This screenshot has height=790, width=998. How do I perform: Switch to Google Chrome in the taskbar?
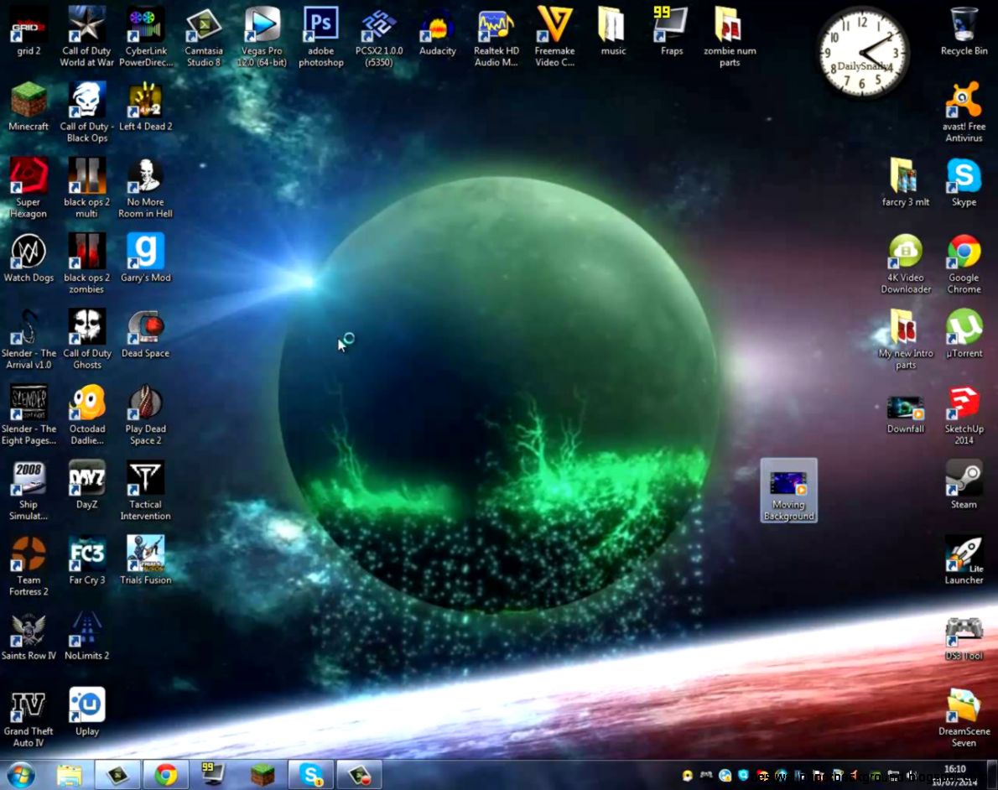165,775
